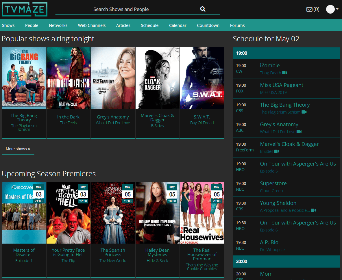Open the messages envelope icon
Image resolution: width=342 pixels, height=280 pixels.
pyautogui.click(x=309, y=9)
